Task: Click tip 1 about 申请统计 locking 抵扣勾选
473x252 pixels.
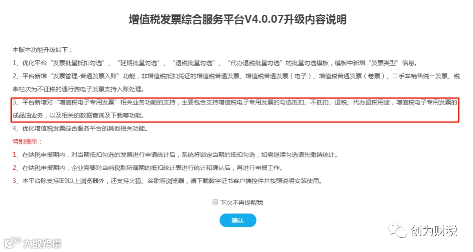Action: pyautogui.click(x=175, y=155)
